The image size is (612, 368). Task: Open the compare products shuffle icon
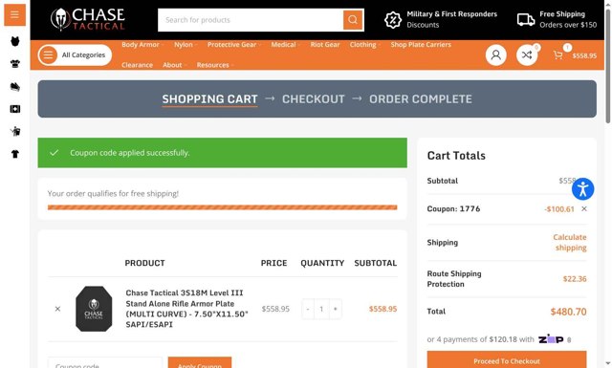pos(527,55)
